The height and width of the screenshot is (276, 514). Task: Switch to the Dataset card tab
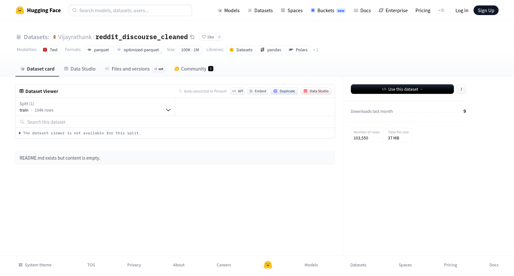[37, 69]
